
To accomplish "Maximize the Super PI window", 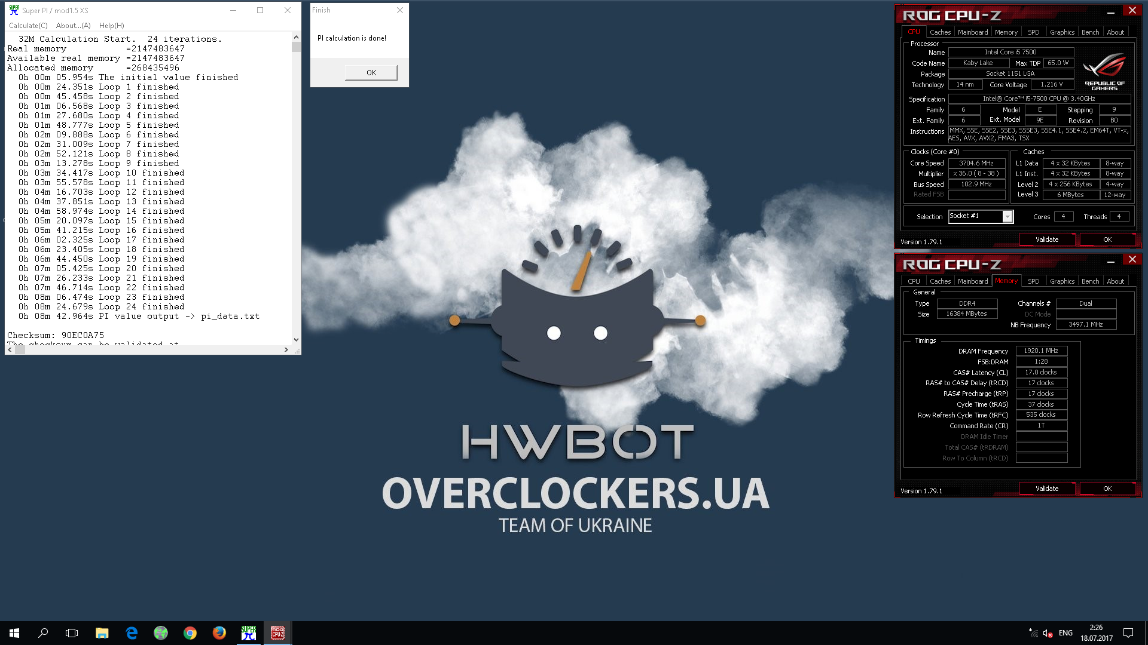I will pos(260,10).
